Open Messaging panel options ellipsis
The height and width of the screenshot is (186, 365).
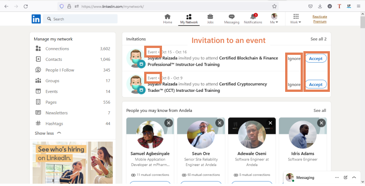[337, 177]
